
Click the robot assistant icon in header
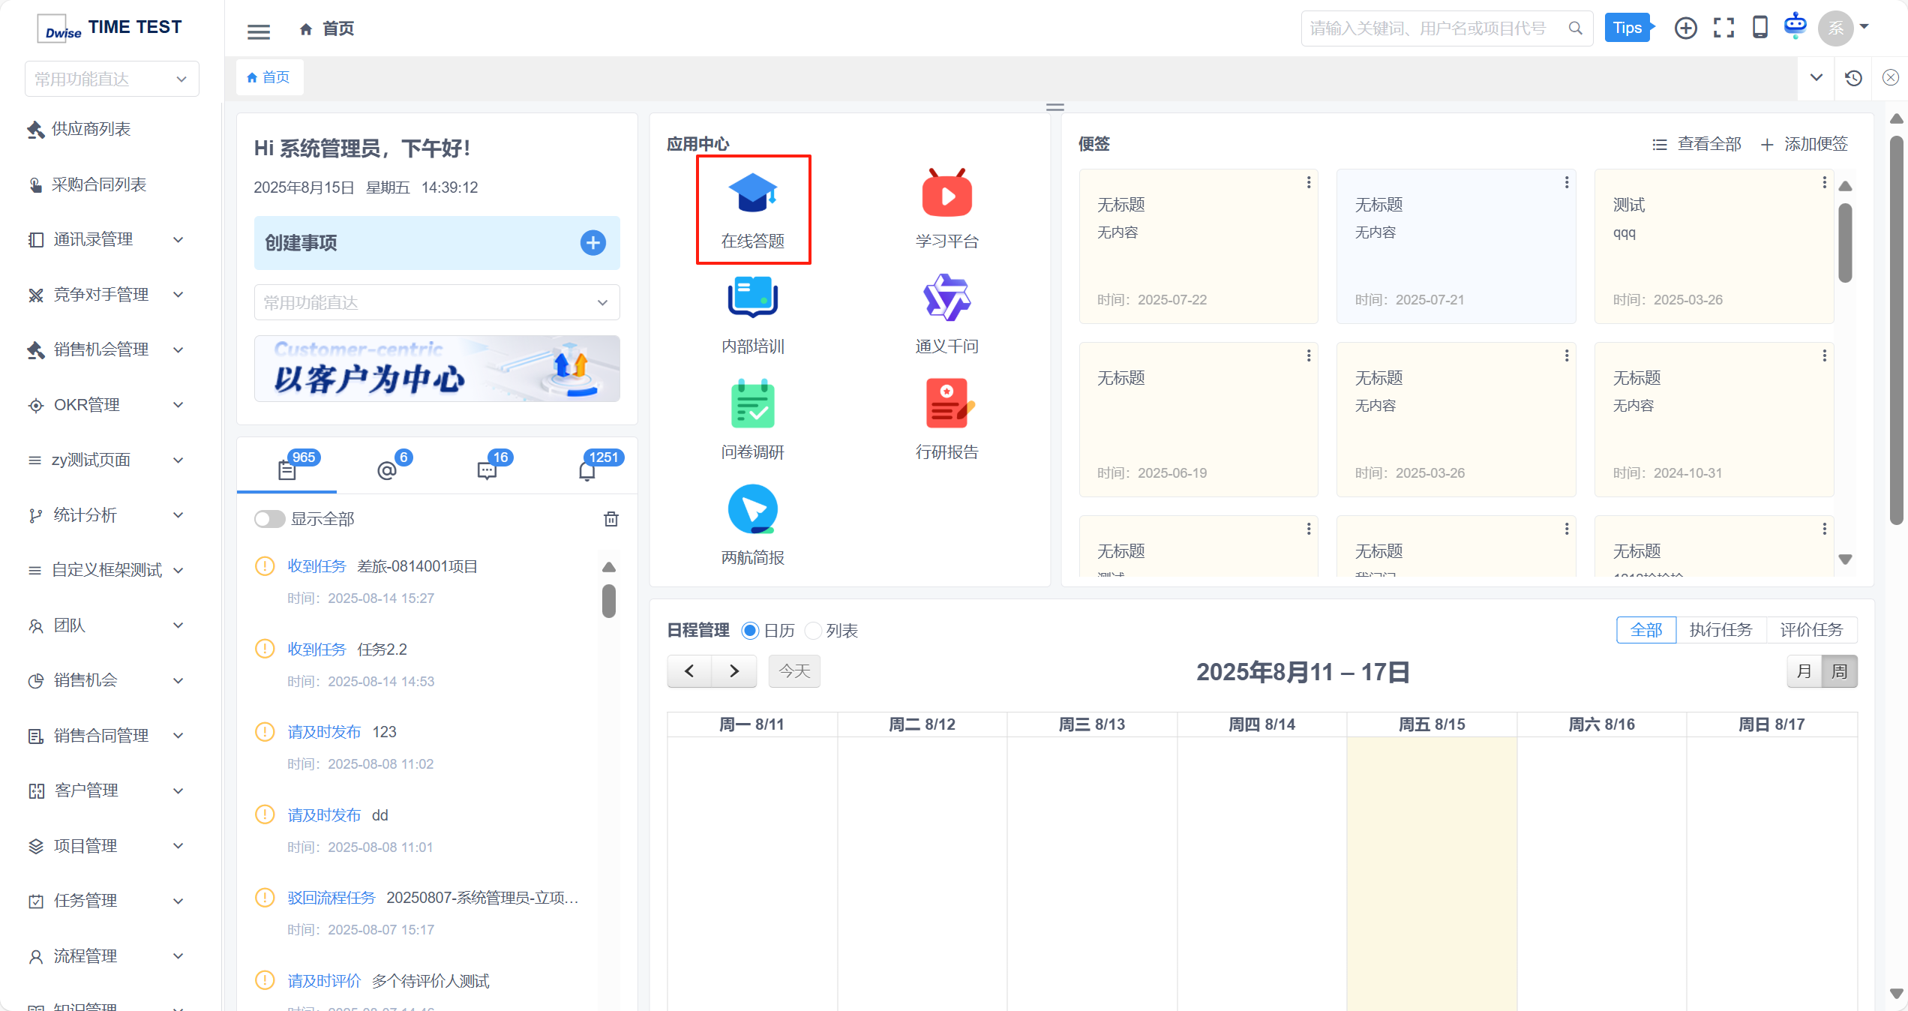1795,27
